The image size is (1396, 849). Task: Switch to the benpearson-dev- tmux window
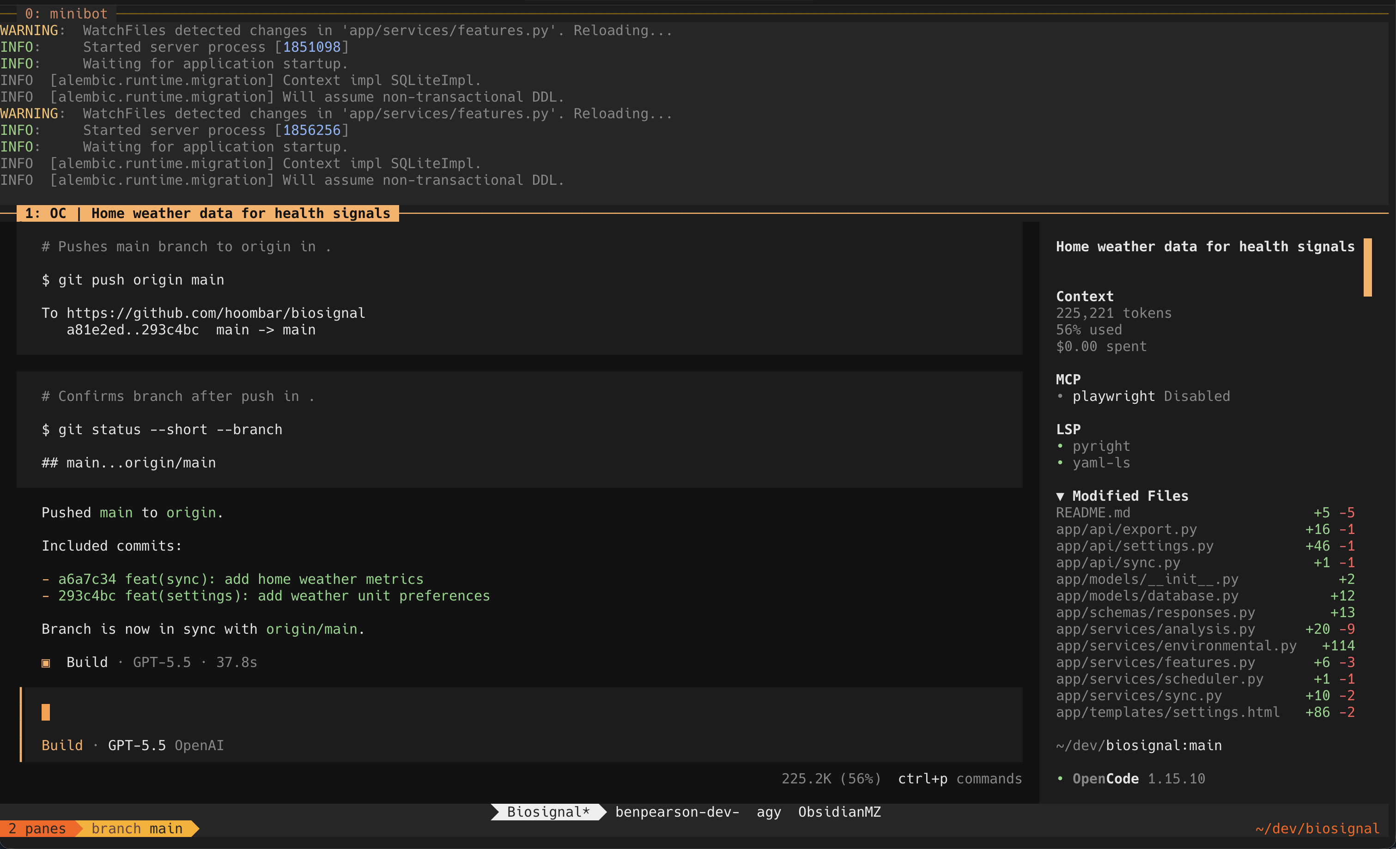[677, 812]
